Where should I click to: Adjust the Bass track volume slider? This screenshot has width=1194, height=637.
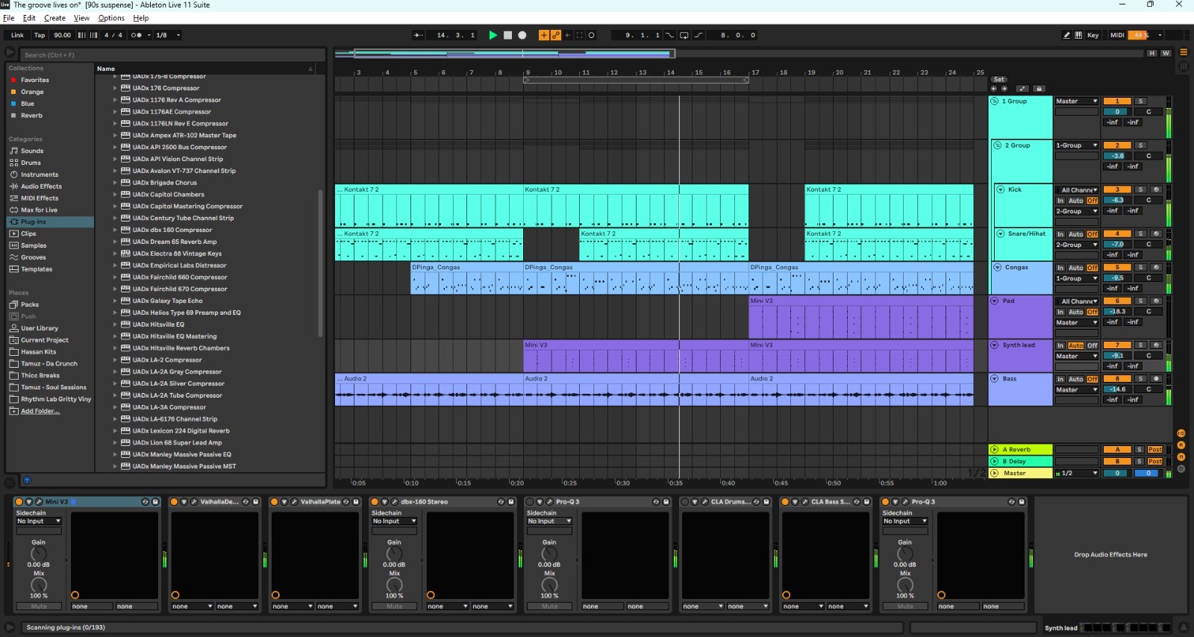[1117, 389]
